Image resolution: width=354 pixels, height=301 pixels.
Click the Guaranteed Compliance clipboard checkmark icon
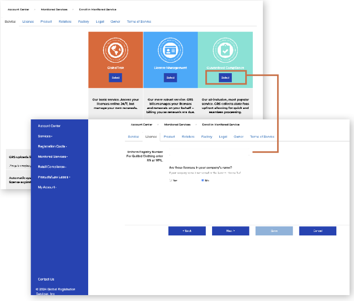226,50
